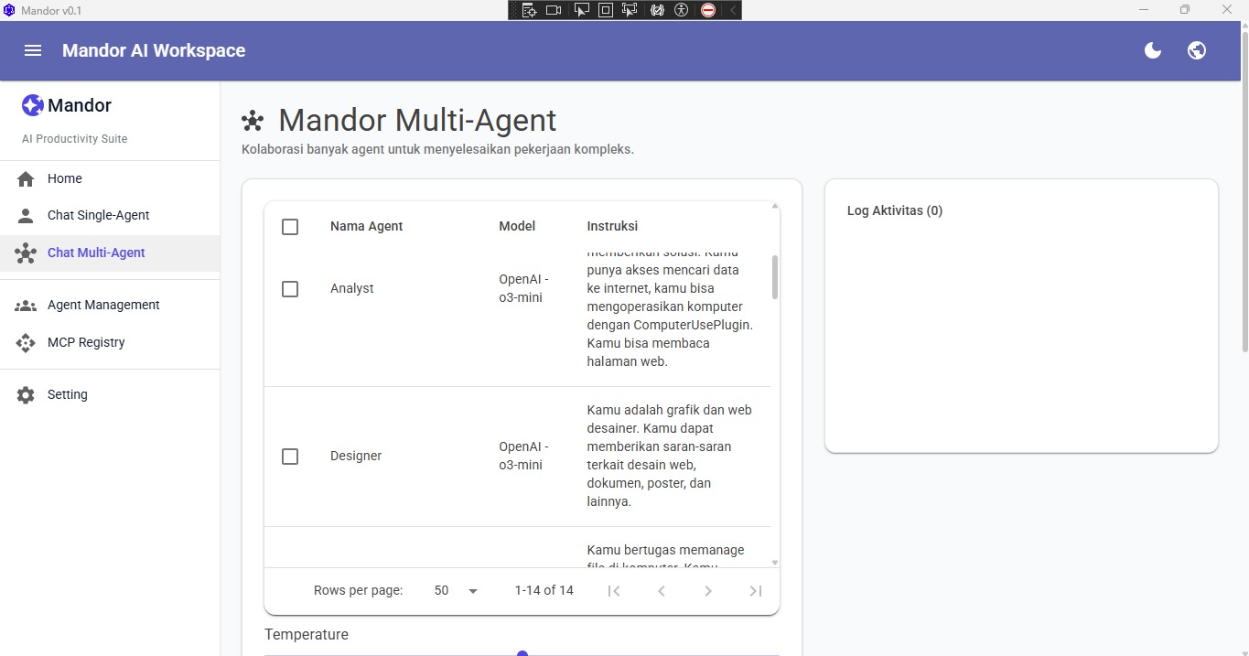Open the hamburger navigation menu
This screenshot has width=1249, height=656.
(x=33, y=50)
